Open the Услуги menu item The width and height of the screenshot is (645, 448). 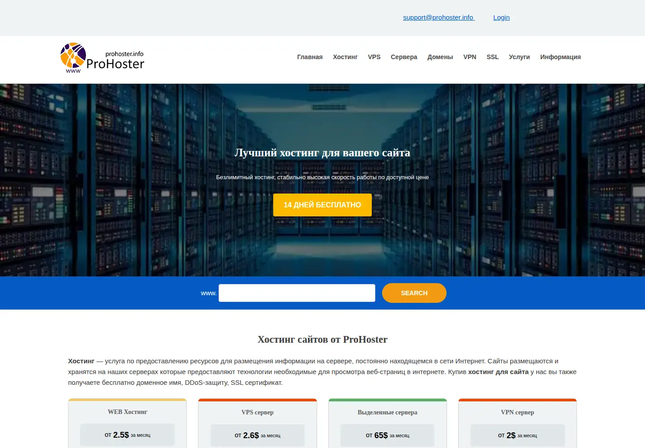519,57
